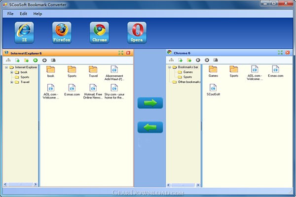The image size is (296, 197).
Task: Select the Internet Explorer root tree item
Action: pos(26,67)
